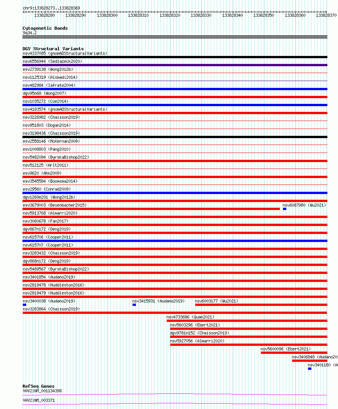Click nsv2819479 (Huddleston2016) label
The height and width of the screenshot is (409, 338).
coord(54,293)
